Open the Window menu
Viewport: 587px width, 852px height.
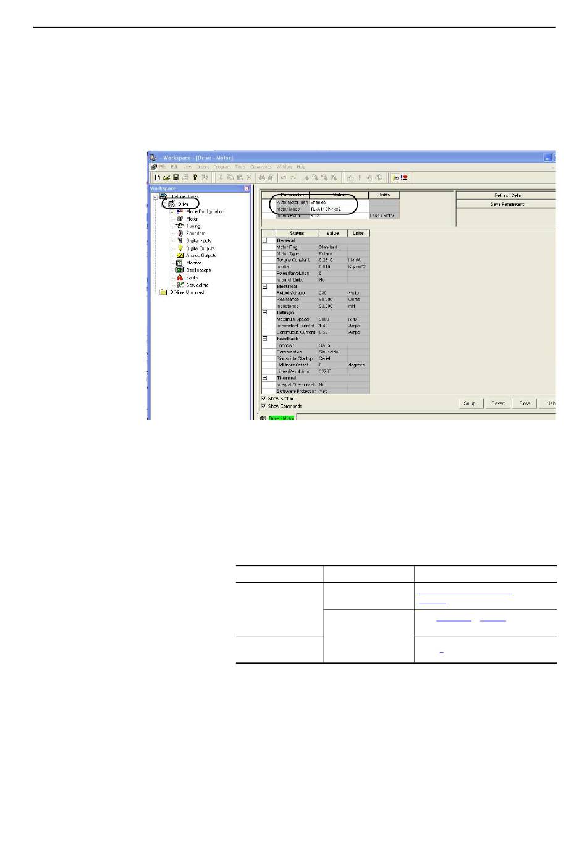tap(284, 167)
